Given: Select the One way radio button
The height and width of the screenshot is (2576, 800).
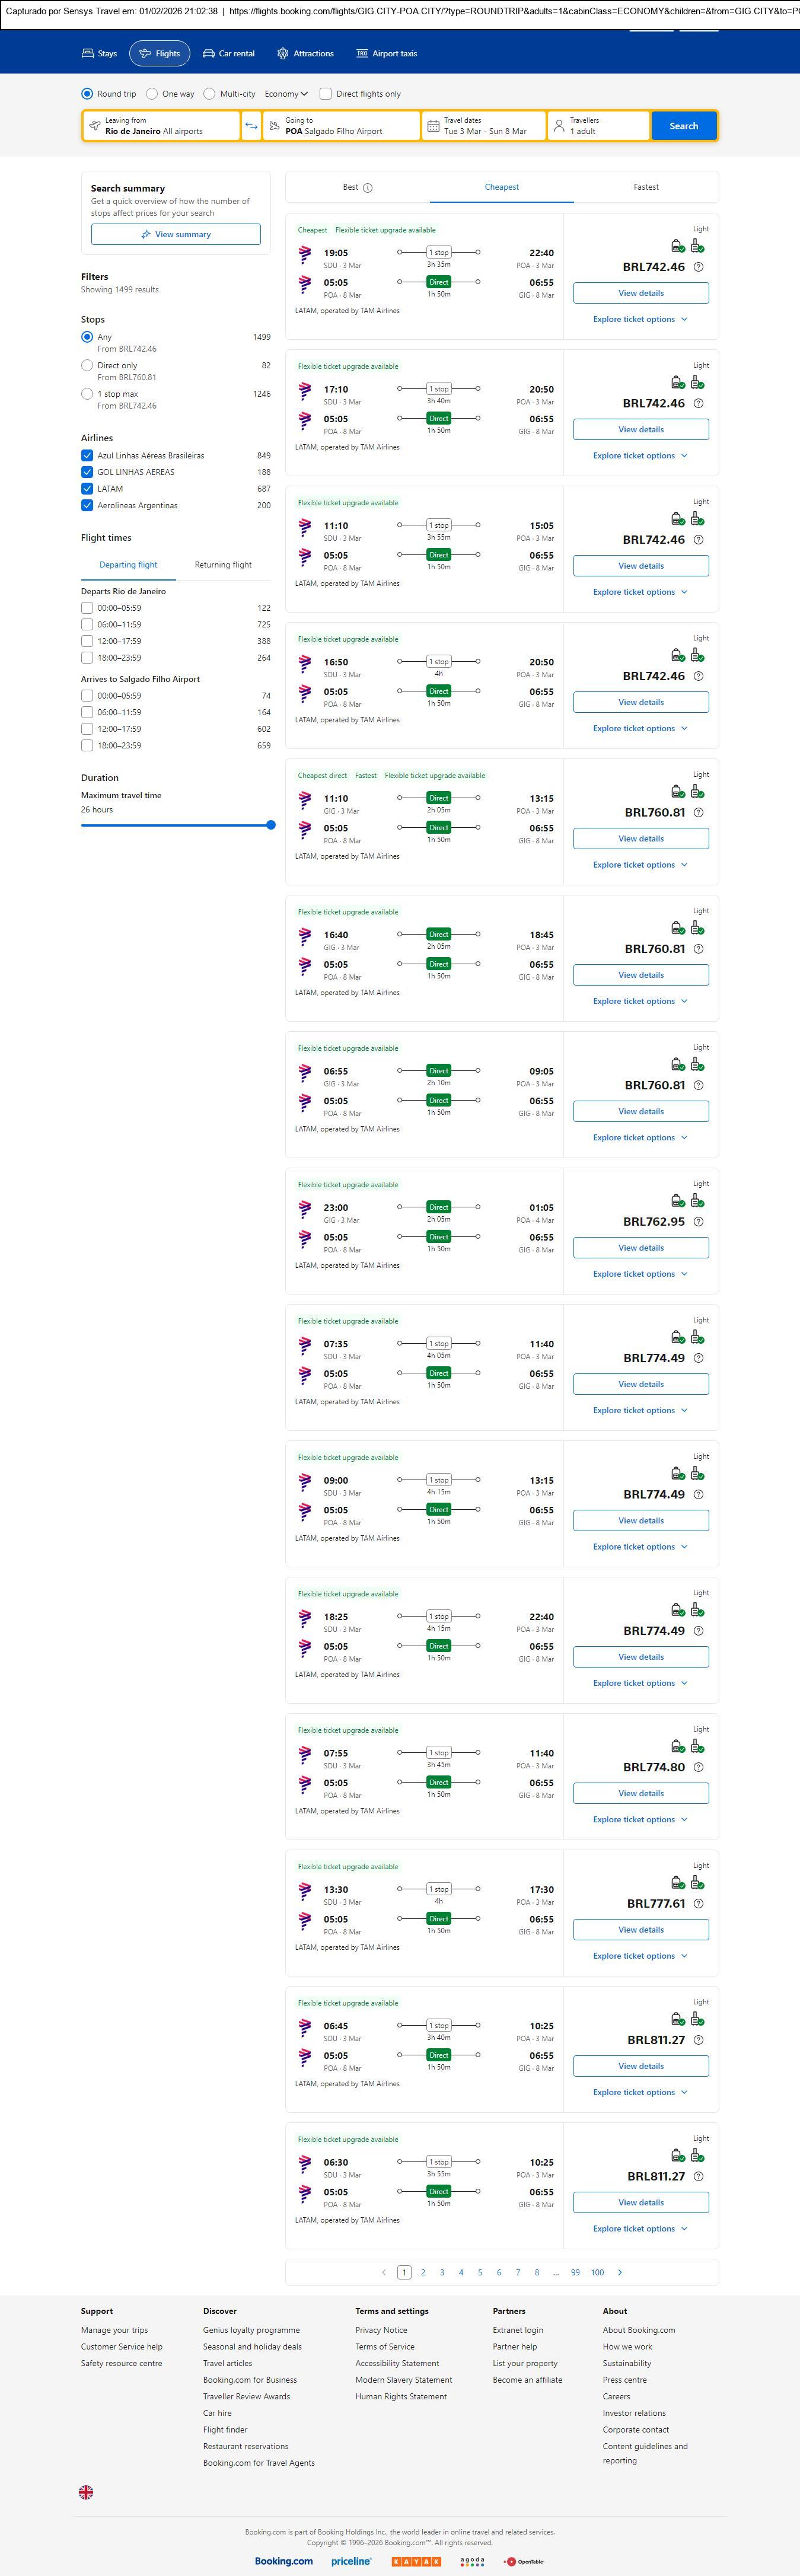Looking at the screenshot, I should (x=152, y=94).
